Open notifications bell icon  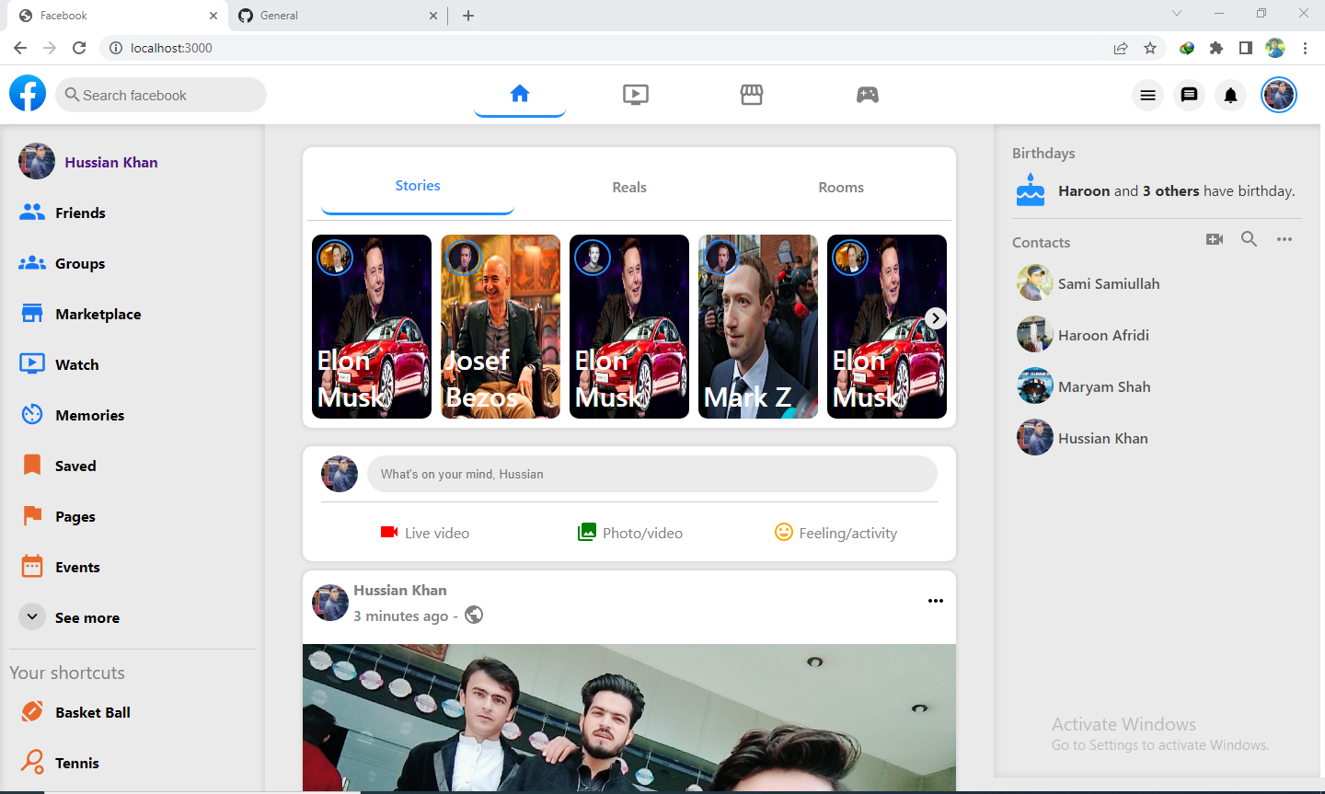tap(1230, 95)
